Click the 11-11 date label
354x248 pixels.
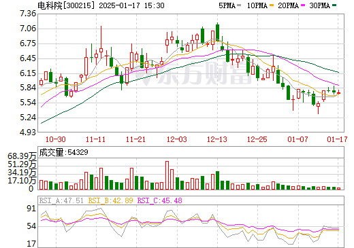click(96, 139)
